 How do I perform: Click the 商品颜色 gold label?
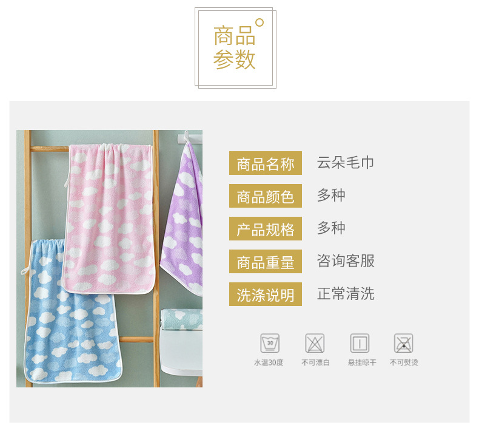(266, 196)
